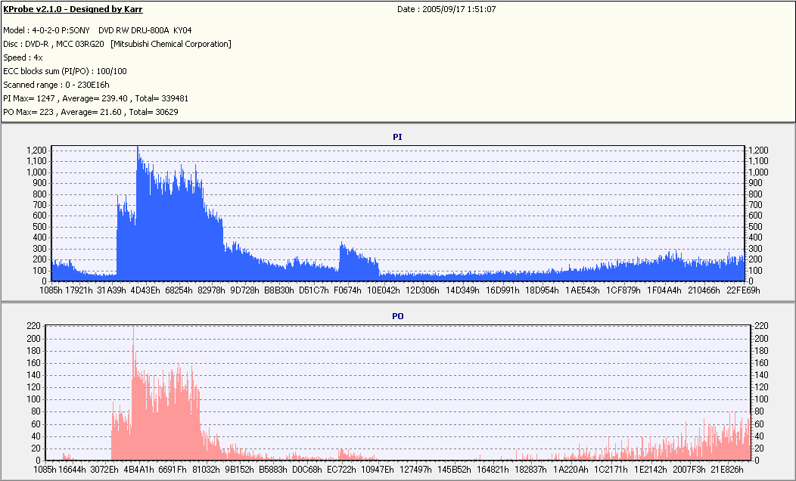
Task: Click the 'Disc : DVD-R , MCC 03RG20' line
Action: (117, 44)
